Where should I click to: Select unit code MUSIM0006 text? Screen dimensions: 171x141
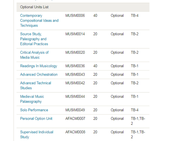point(75,16)
